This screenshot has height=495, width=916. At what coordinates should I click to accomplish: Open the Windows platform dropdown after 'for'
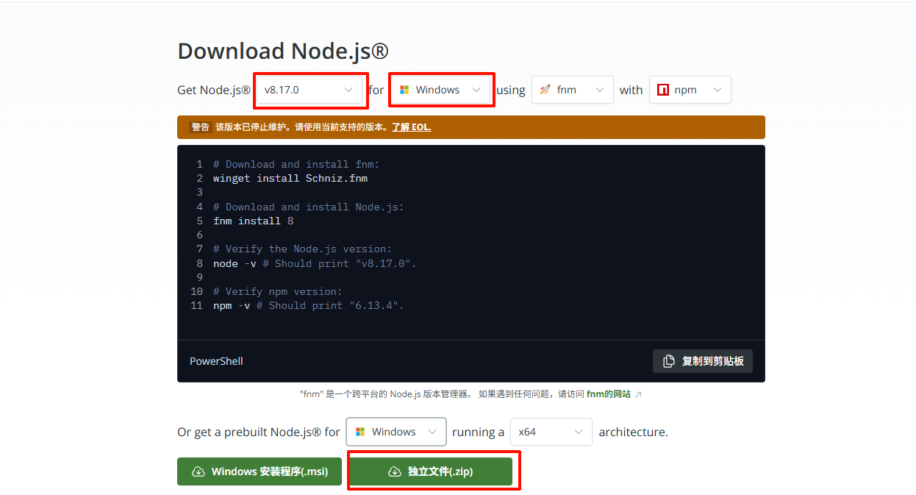[440, 90]
